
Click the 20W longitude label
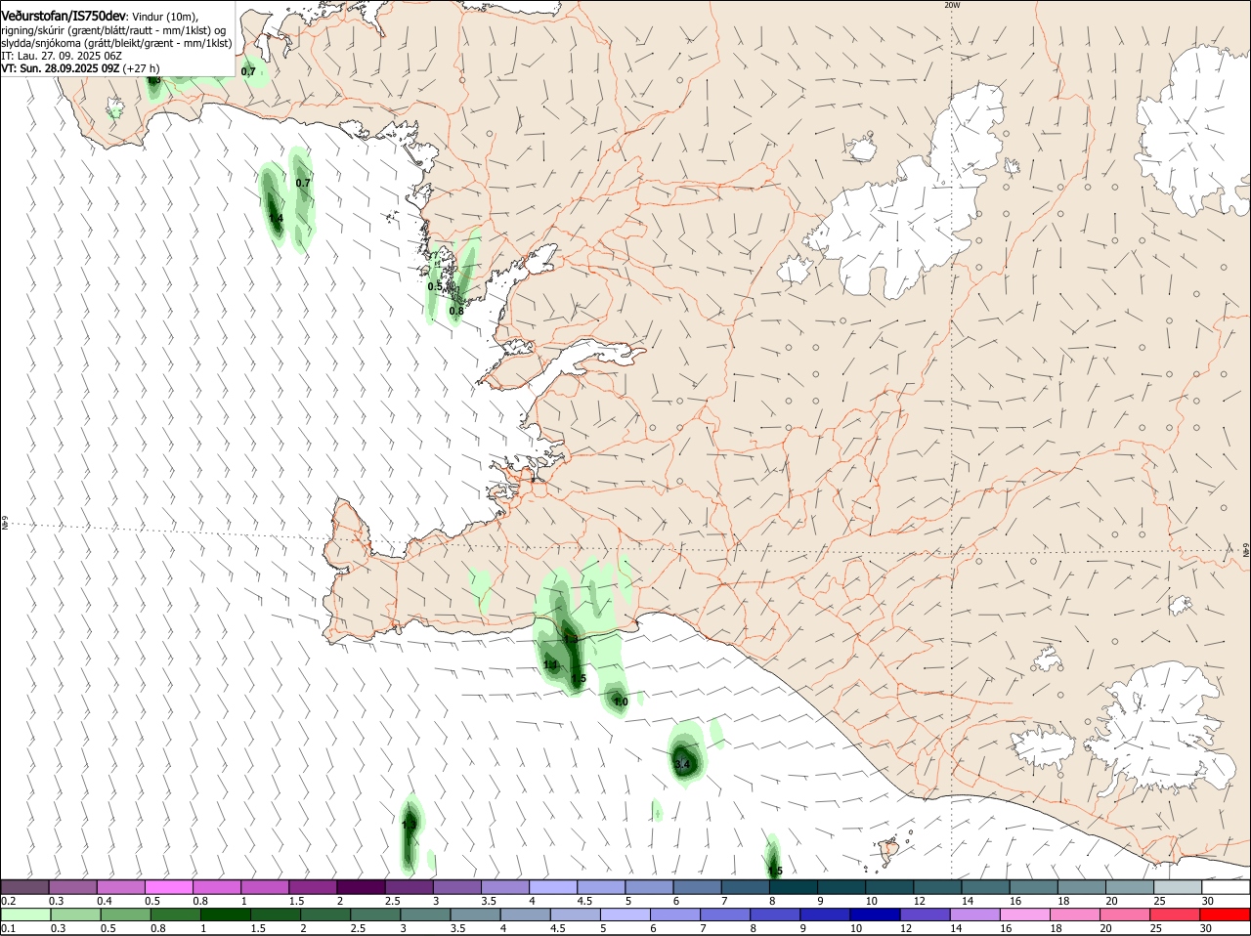(x=952, y=5)
